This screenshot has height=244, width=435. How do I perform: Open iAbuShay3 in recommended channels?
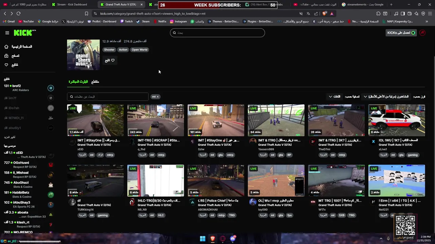point(29,204)
